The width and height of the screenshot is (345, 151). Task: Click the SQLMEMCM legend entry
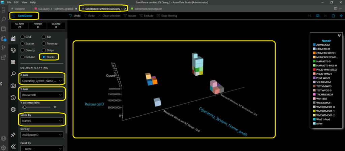point(323,82)
